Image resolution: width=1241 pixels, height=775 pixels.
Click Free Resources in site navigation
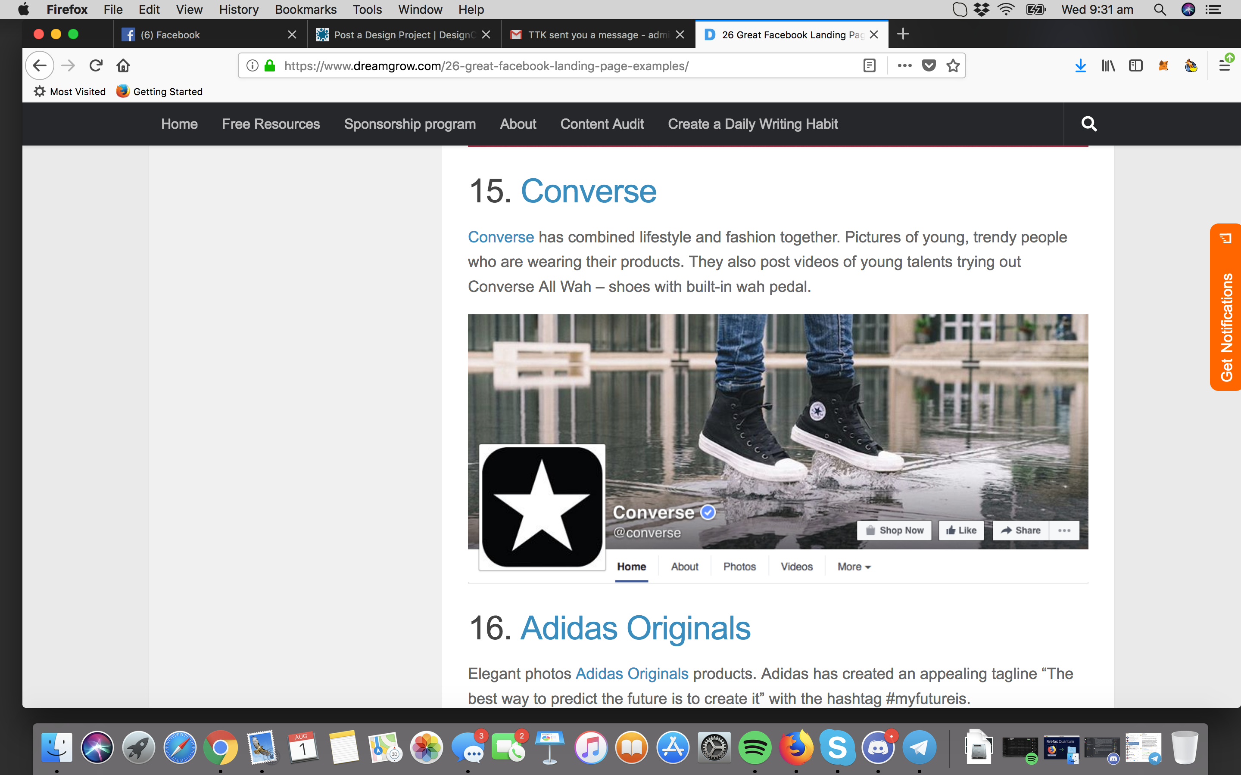270,124
